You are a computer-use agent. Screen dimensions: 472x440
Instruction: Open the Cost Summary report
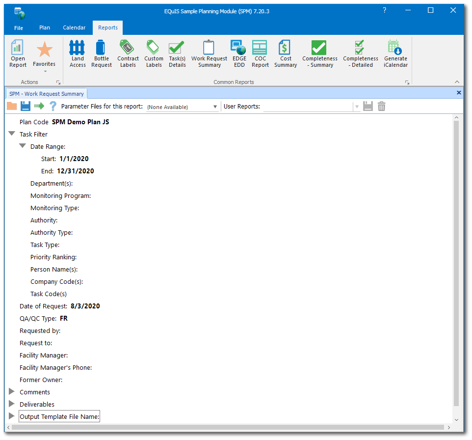click(285, 53)
